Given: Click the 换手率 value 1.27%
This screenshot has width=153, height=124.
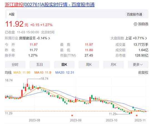Looking at the screenshot, I should [x=33, y=55].
